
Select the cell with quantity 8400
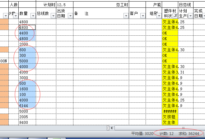(x=27, y=122)
